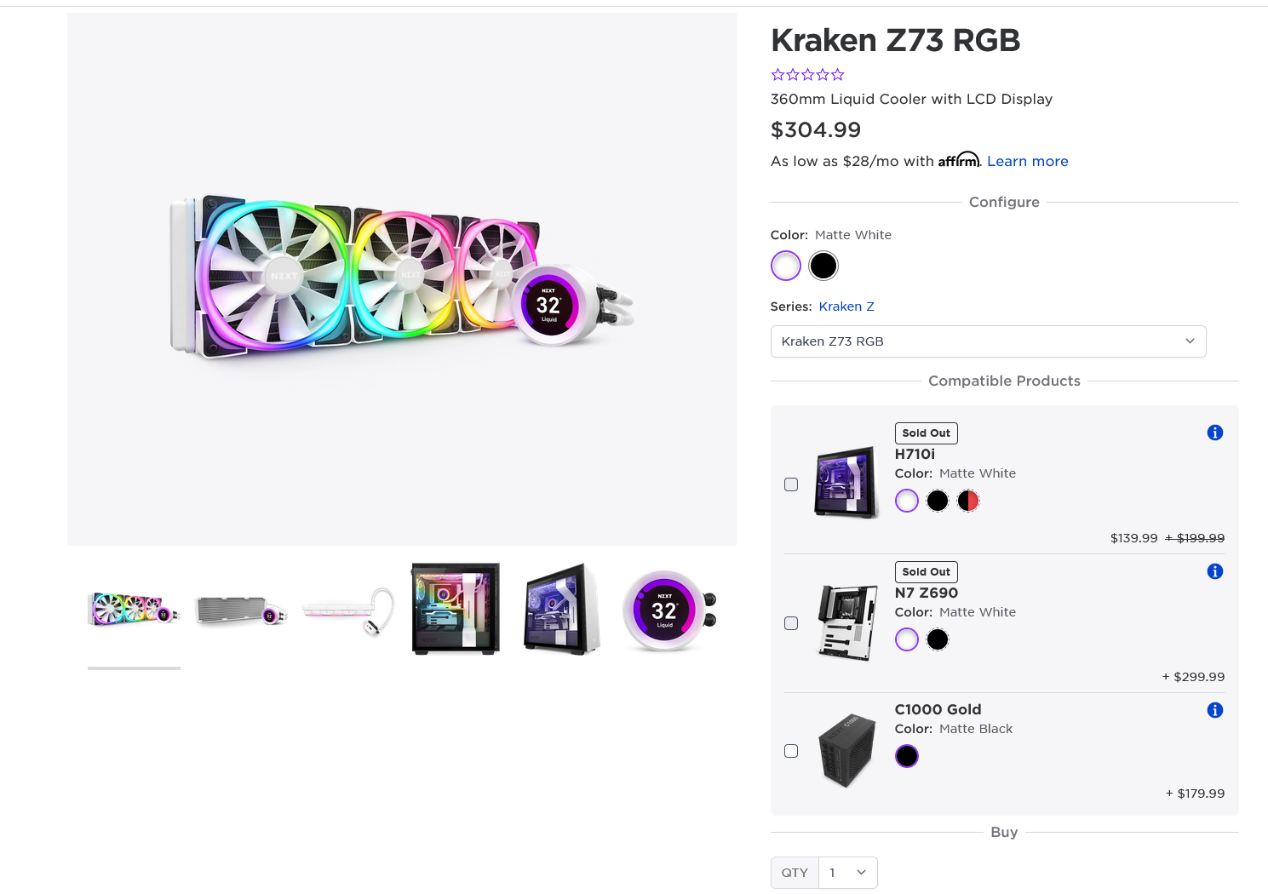Select the black H710i color swatch
Screen dimensions: 1268x894
(938, 501)
